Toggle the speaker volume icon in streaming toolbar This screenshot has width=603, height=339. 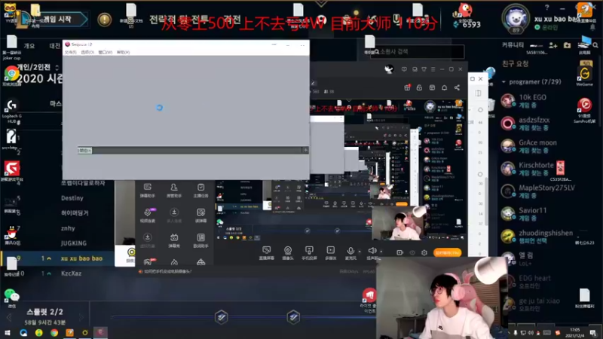(x=372, y=251)
